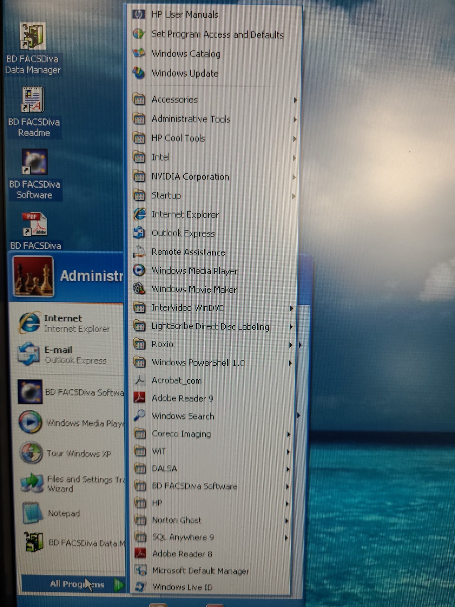Viewport: 455px width, 607px height.
Task: Expand the InterVideo WinDVD submenu arrow
Action: [x=291, y=308]
